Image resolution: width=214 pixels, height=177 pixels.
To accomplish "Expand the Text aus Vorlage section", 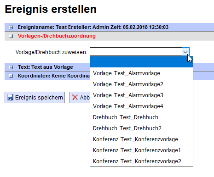I will [11, 67].
